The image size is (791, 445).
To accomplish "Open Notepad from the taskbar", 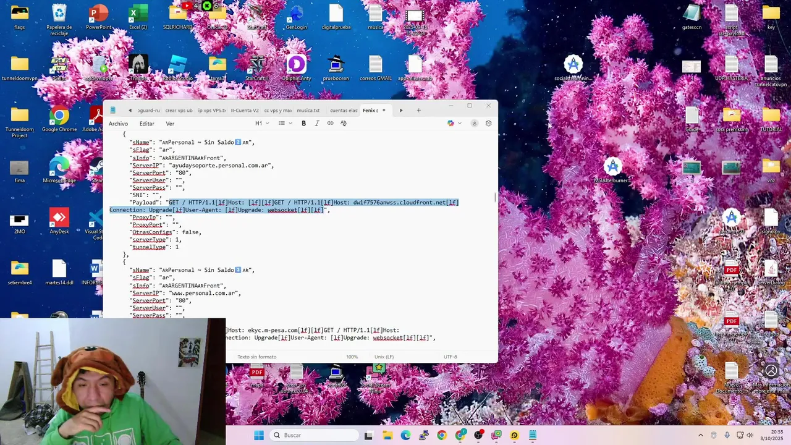I will 532,435.
